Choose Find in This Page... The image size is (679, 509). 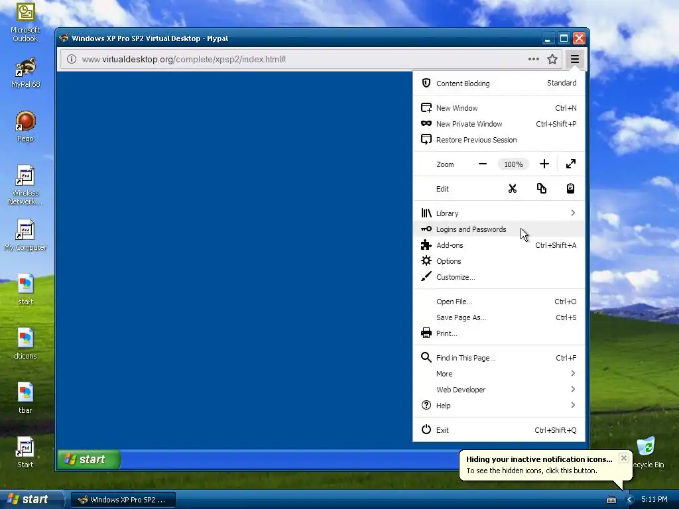pos(499,358)
